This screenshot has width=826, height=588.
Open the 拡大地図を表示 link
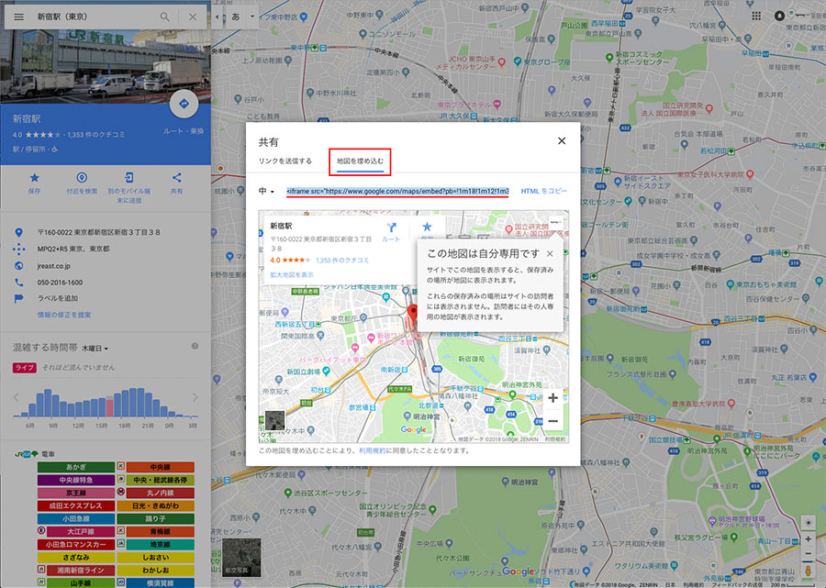[x=292, y=274]
